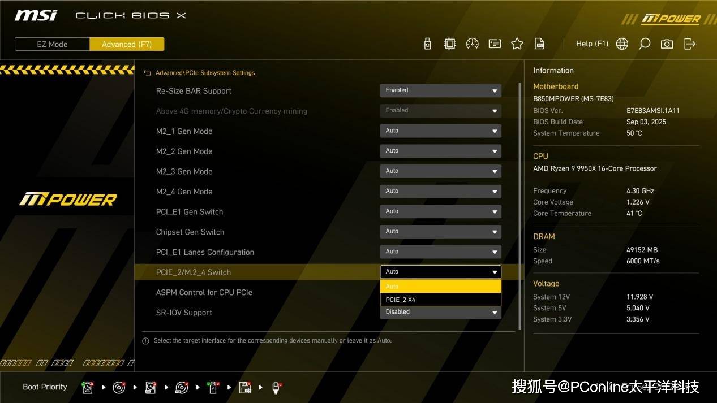
Task: Open the M2_1 Gen Mode dropdown
Action: [441, 131]
